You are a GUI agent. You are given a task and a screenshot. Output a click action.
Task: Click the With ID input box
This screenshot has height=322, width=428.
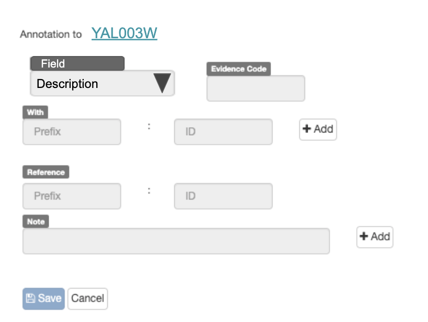click(223, 132)
